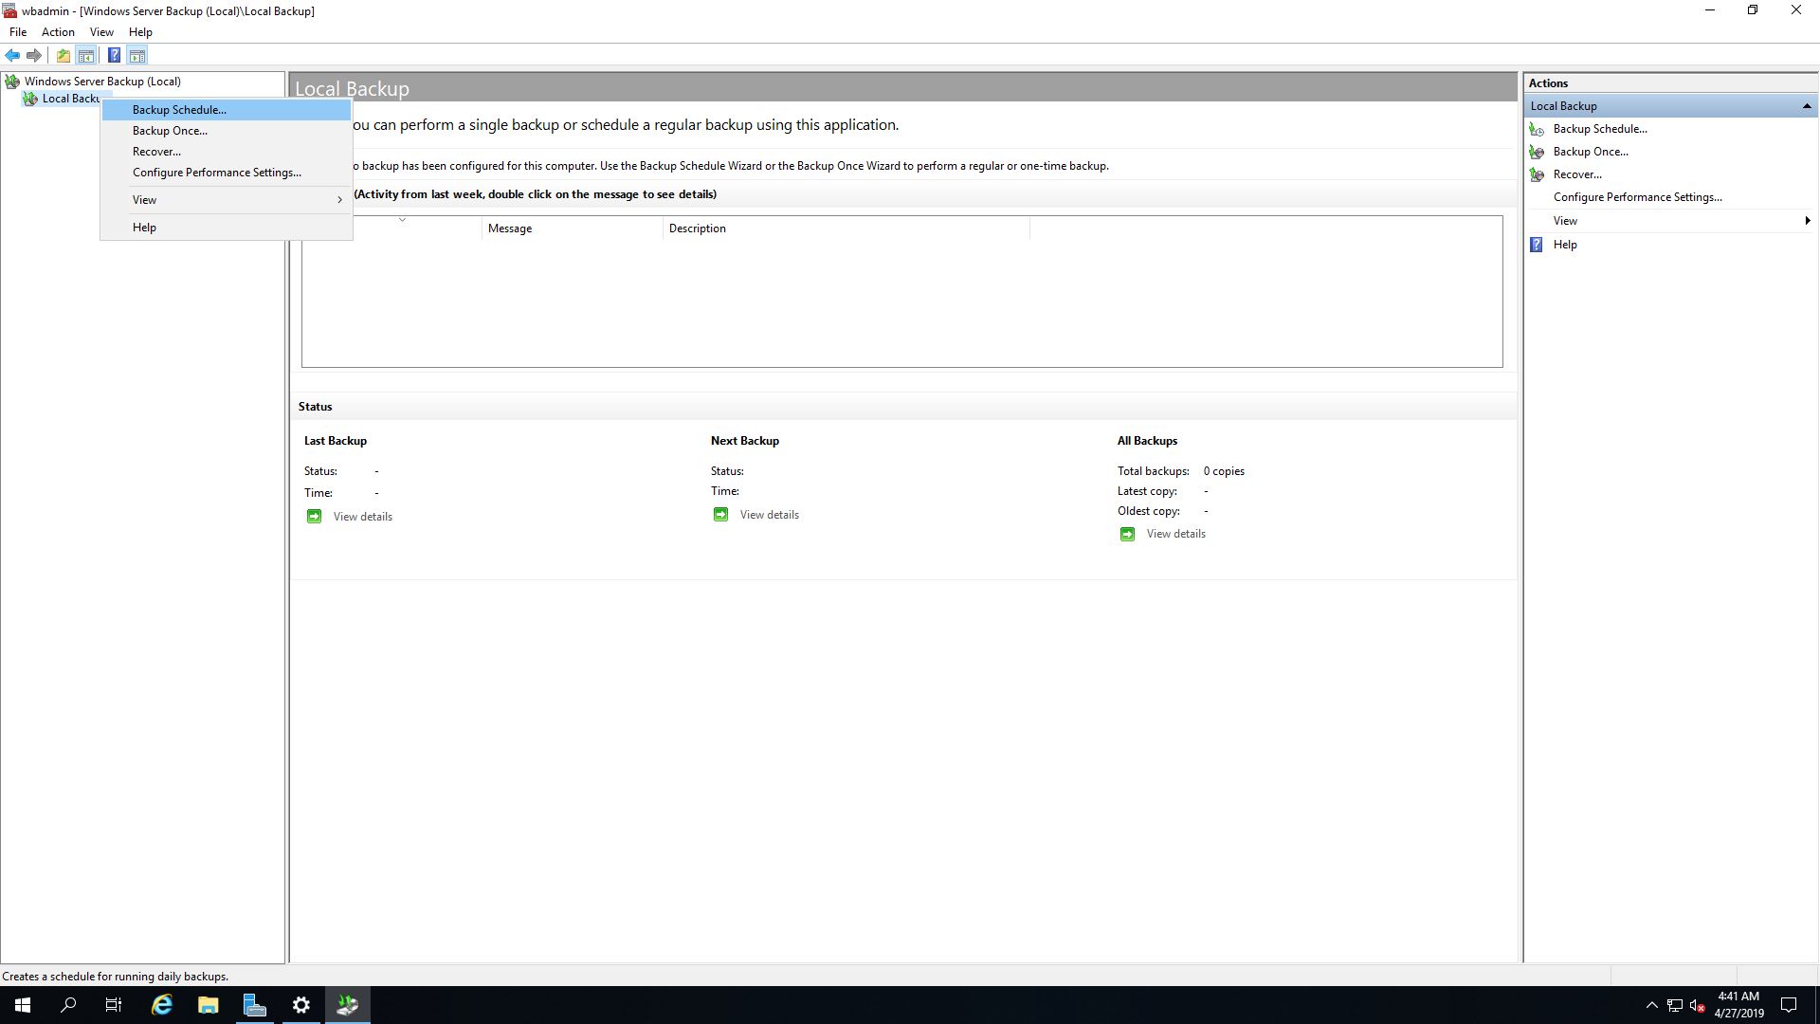Click Help link in Actions pane
The width and height of the screenshot is (1820, 1024).
click(x=1565, y=245)
